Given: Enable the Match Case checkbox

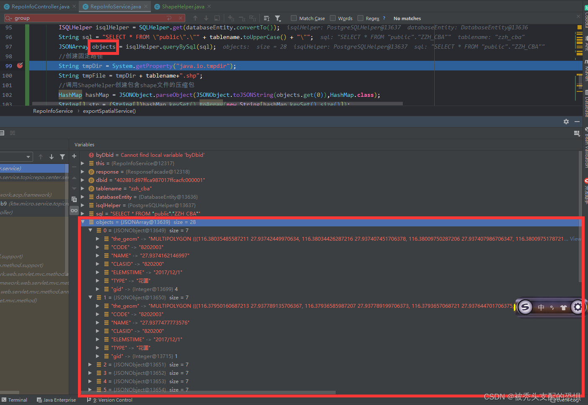Looking at the screenshot, I should (294, 18).
